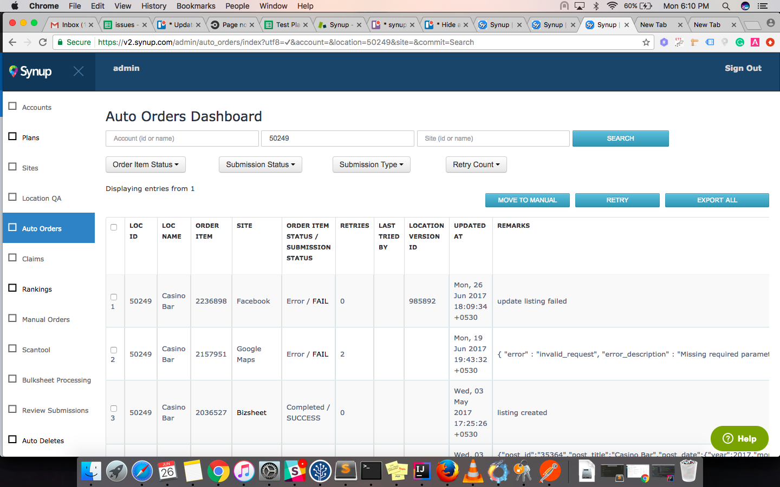The image size is (780, 487).
Task: Click the SEARCH button
Action: [621, 139]
